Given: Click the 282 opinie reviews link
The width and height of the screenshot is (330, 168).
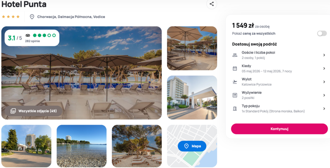Looking at the screenshot, I should (33, 41).
